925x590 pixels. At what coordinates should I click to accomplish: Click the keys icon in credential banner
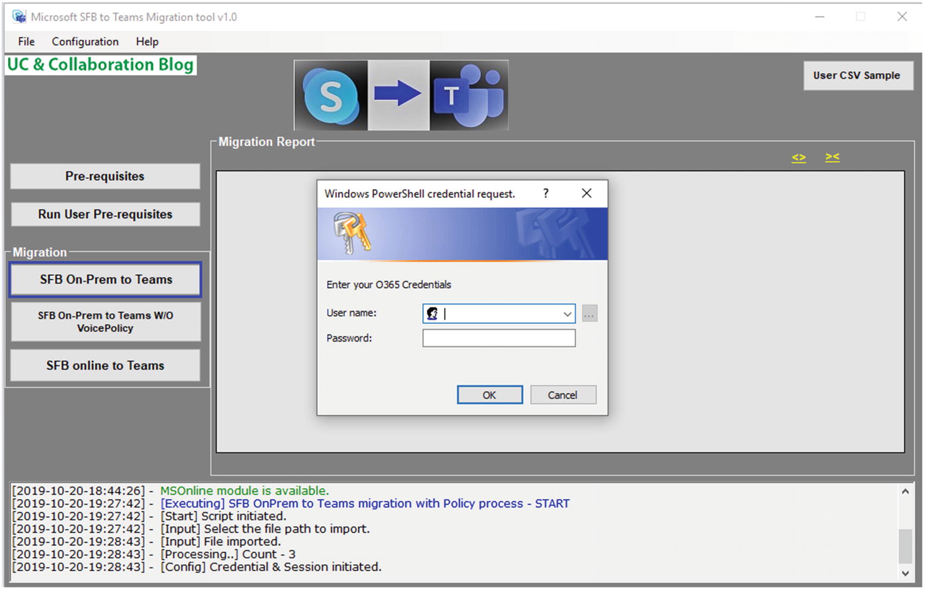[x=352, y=233]
